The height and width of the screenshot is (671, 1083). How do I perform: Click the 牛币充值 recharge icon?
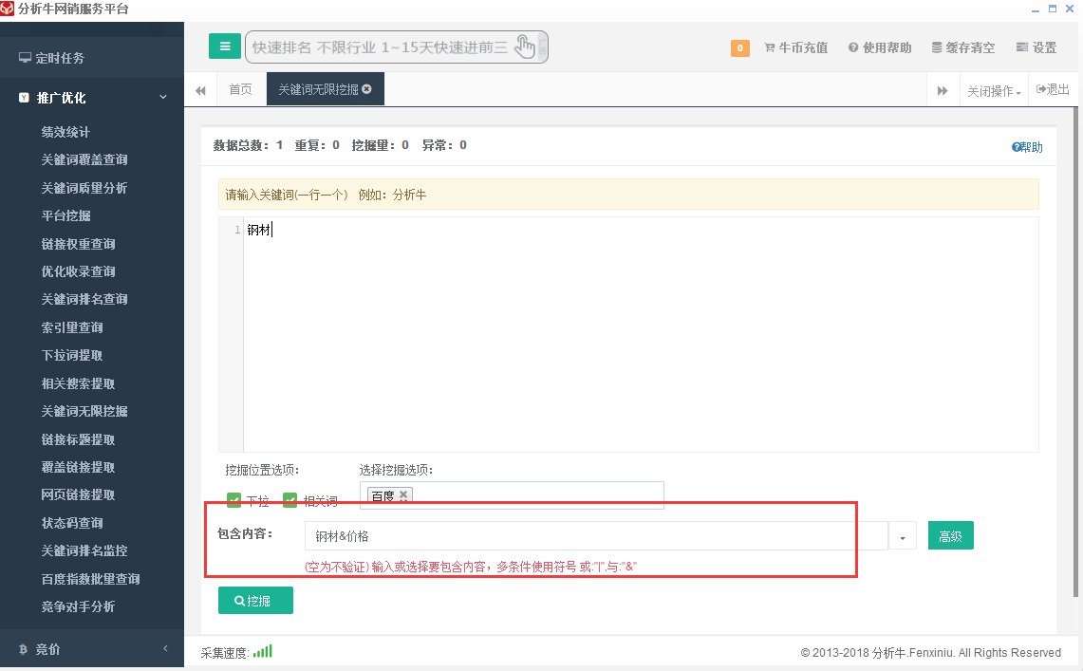pyautogui.click(x=796, y=47)
